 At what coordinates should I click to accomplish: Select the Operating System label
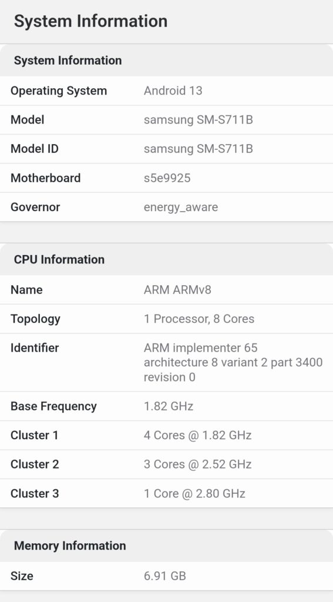[x=59, y=91]
